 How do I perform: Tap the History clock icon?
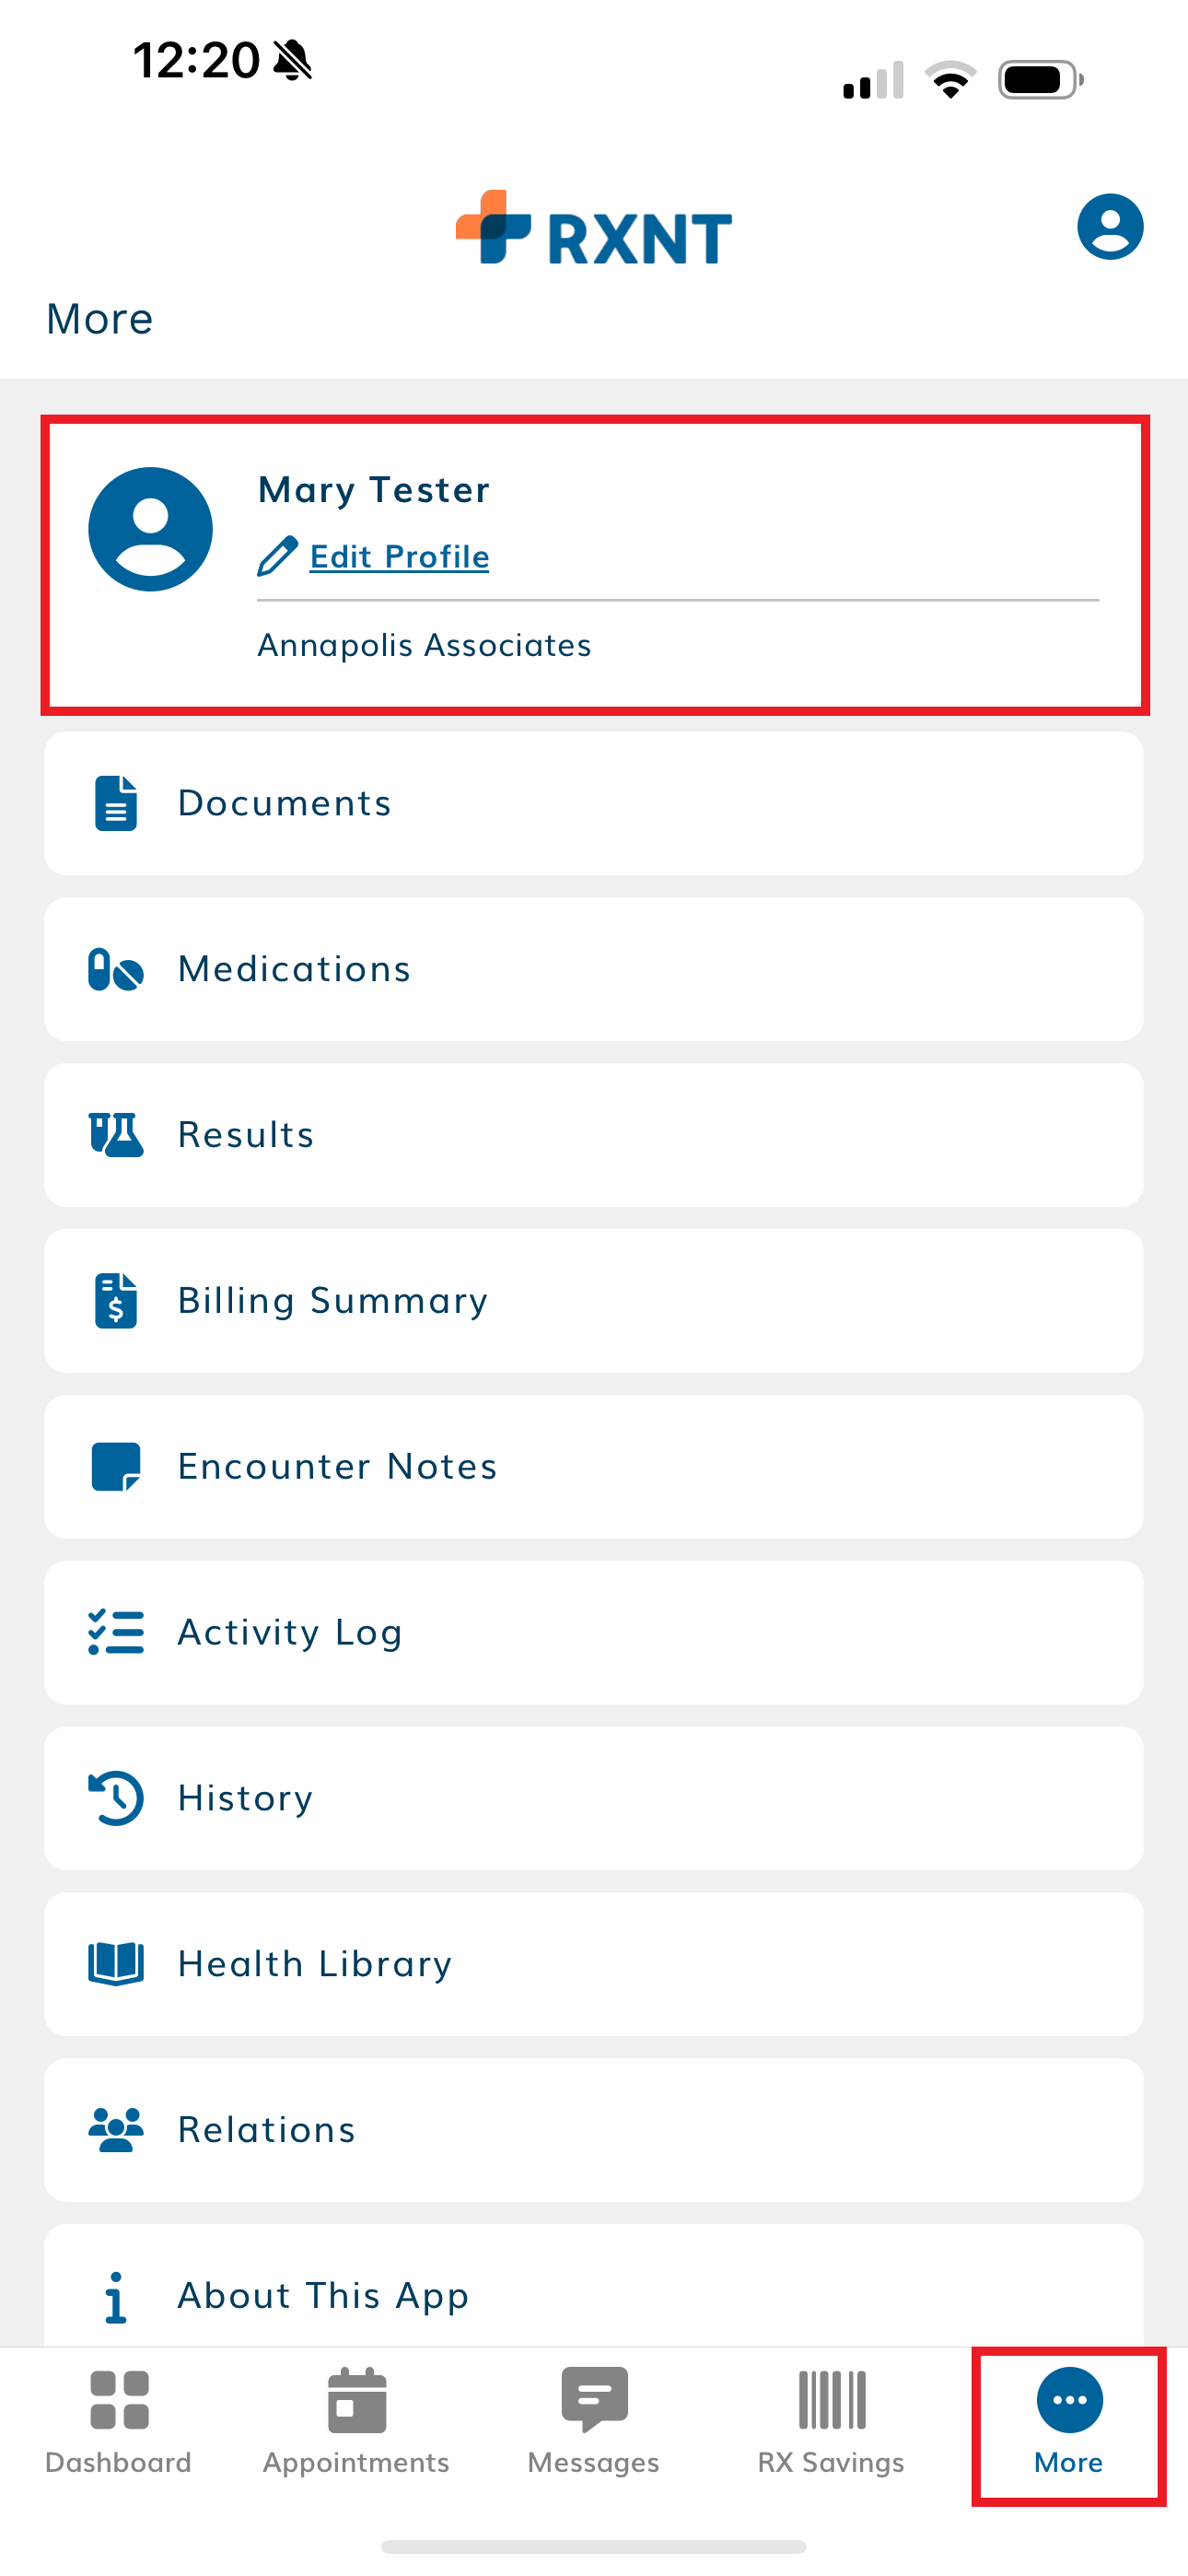116,1798
